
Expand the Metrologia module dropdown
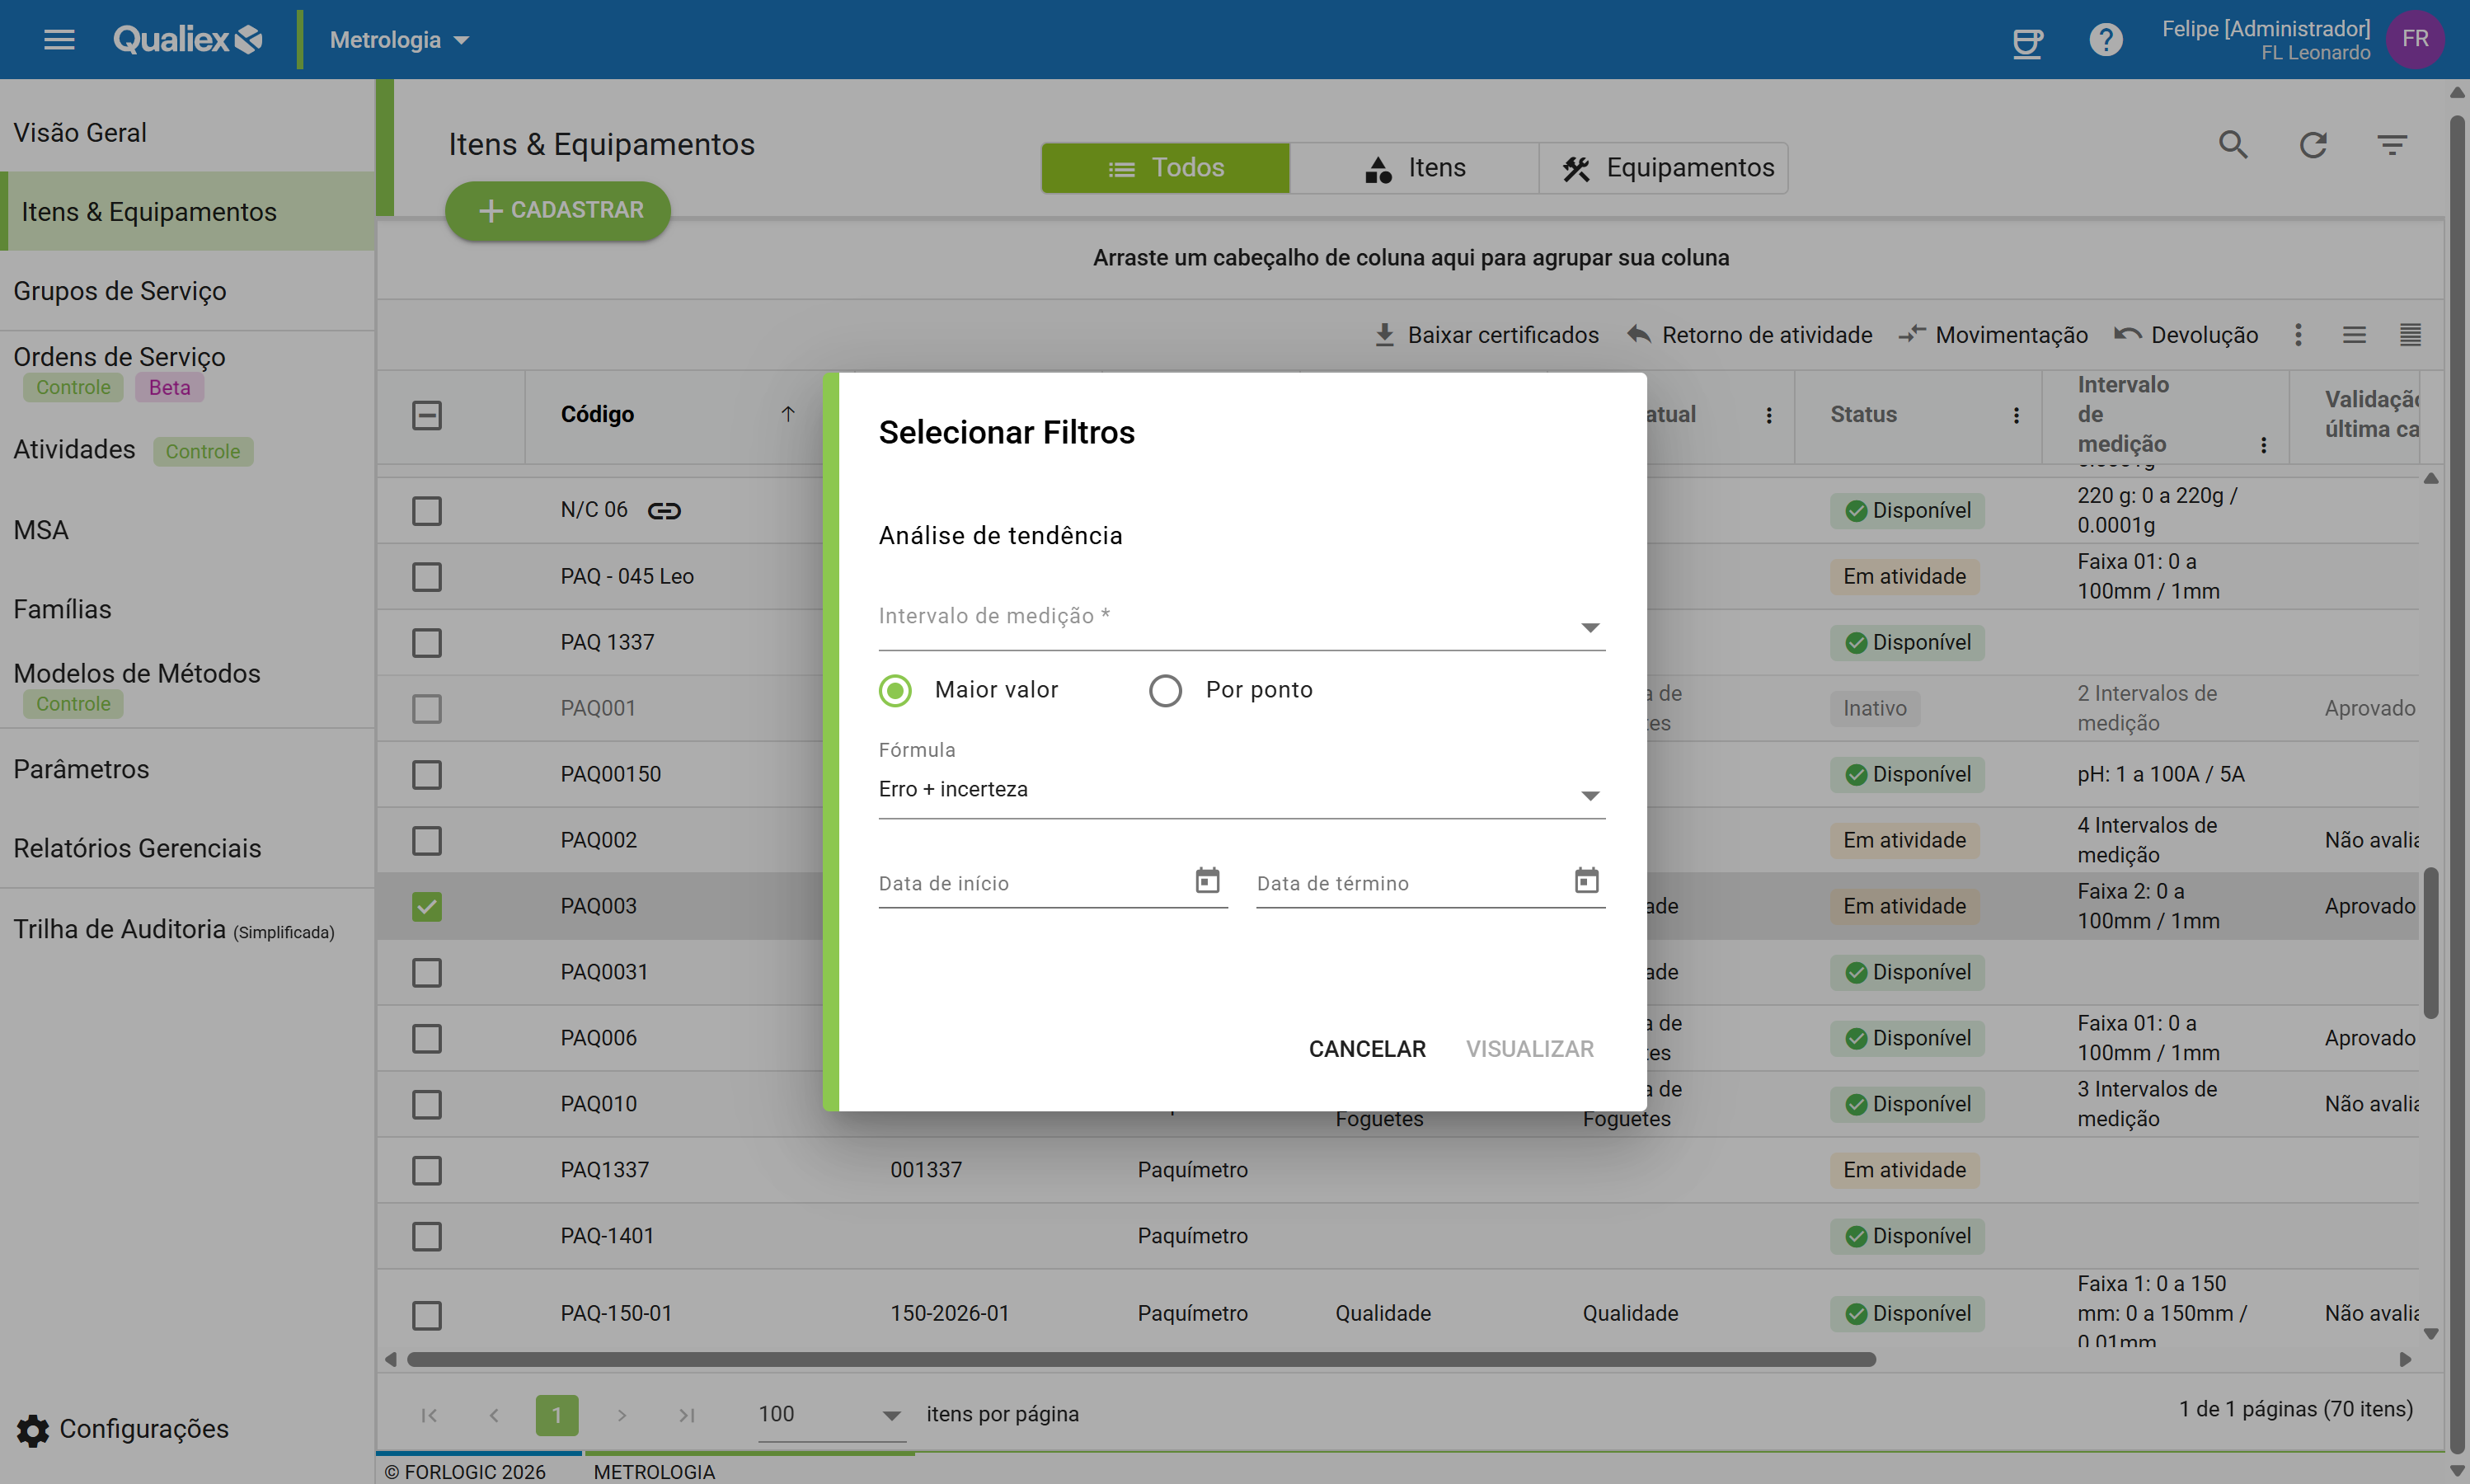point(399,40)
